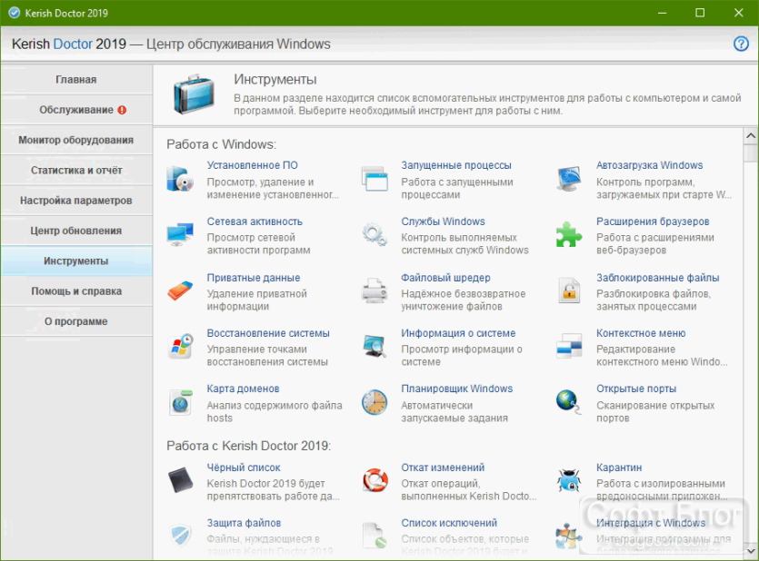759x561 pixels.
Task: Click the Запущенные процессы window icon
Action: click(375, 179)
